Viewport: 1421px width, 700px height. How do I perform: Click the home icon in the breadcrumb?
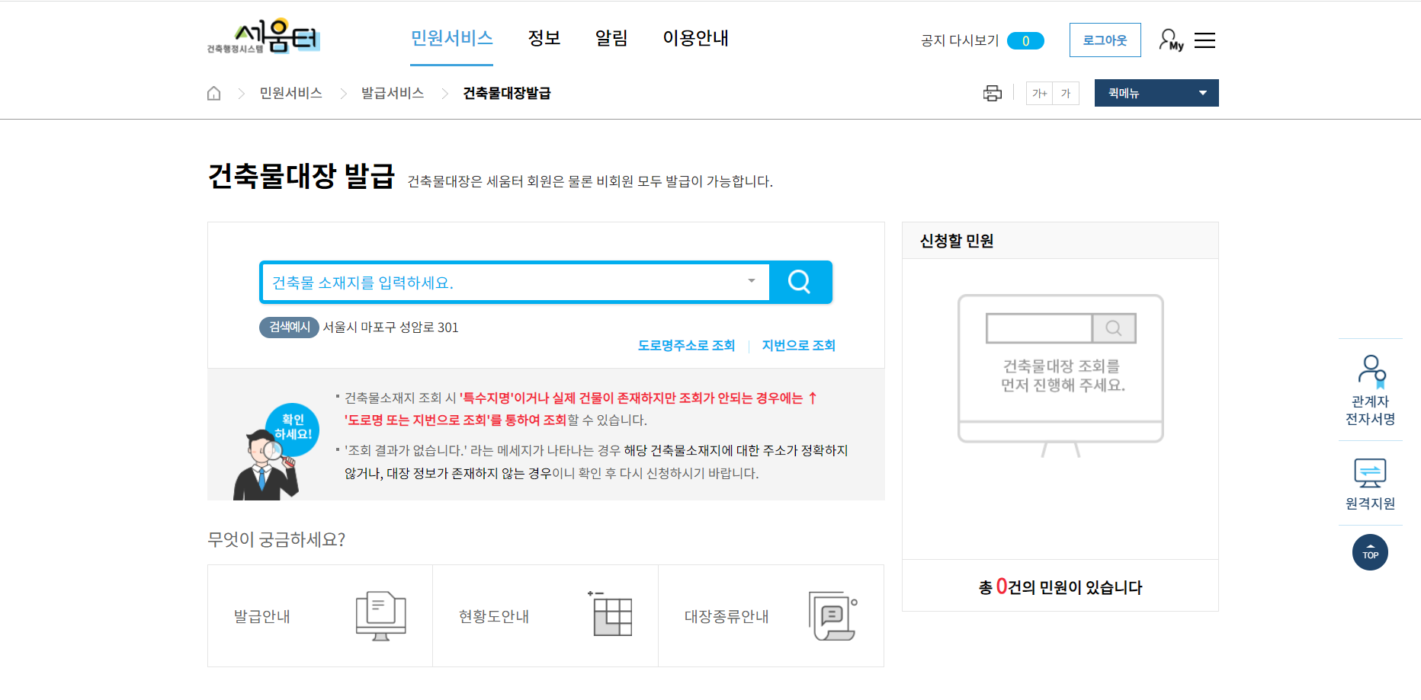[214, 92]
